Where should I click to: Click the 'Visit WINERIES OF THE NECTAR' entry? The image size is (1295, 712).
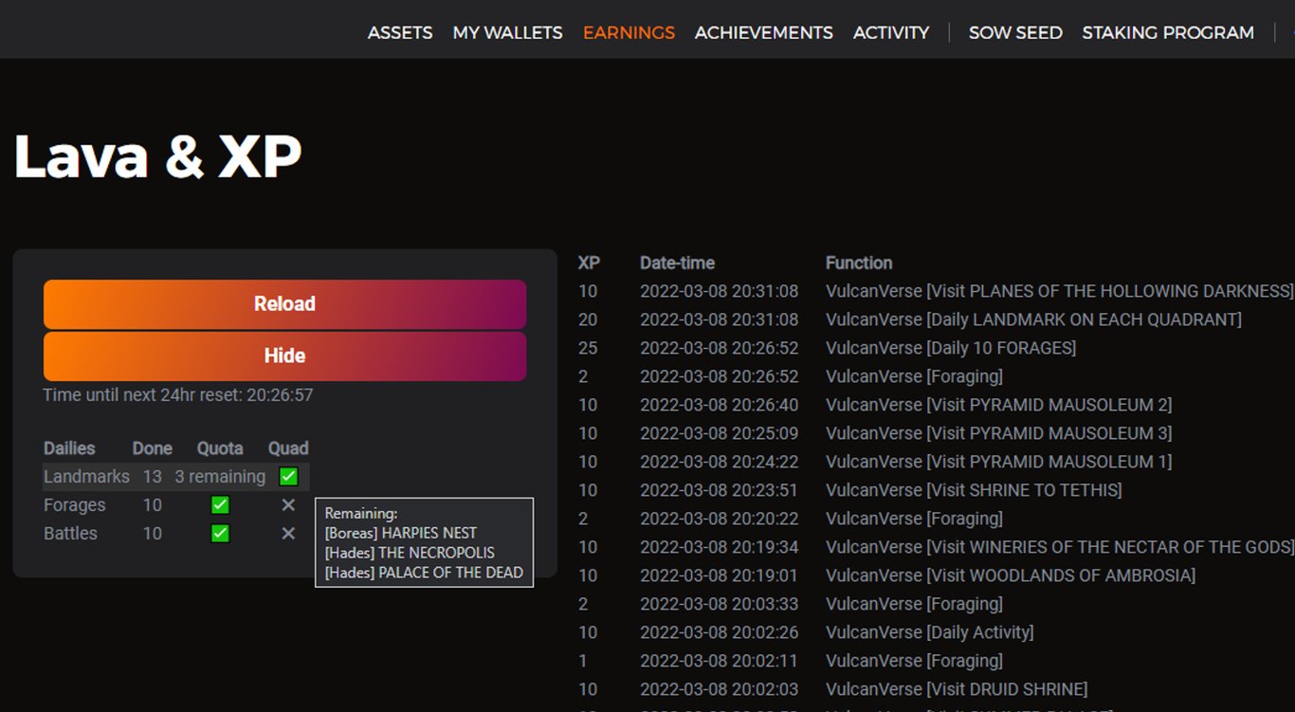[1059, 547]
